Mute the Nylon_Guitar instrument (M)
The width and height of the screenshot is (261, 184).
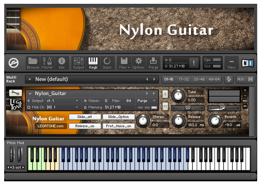[165, 106]
